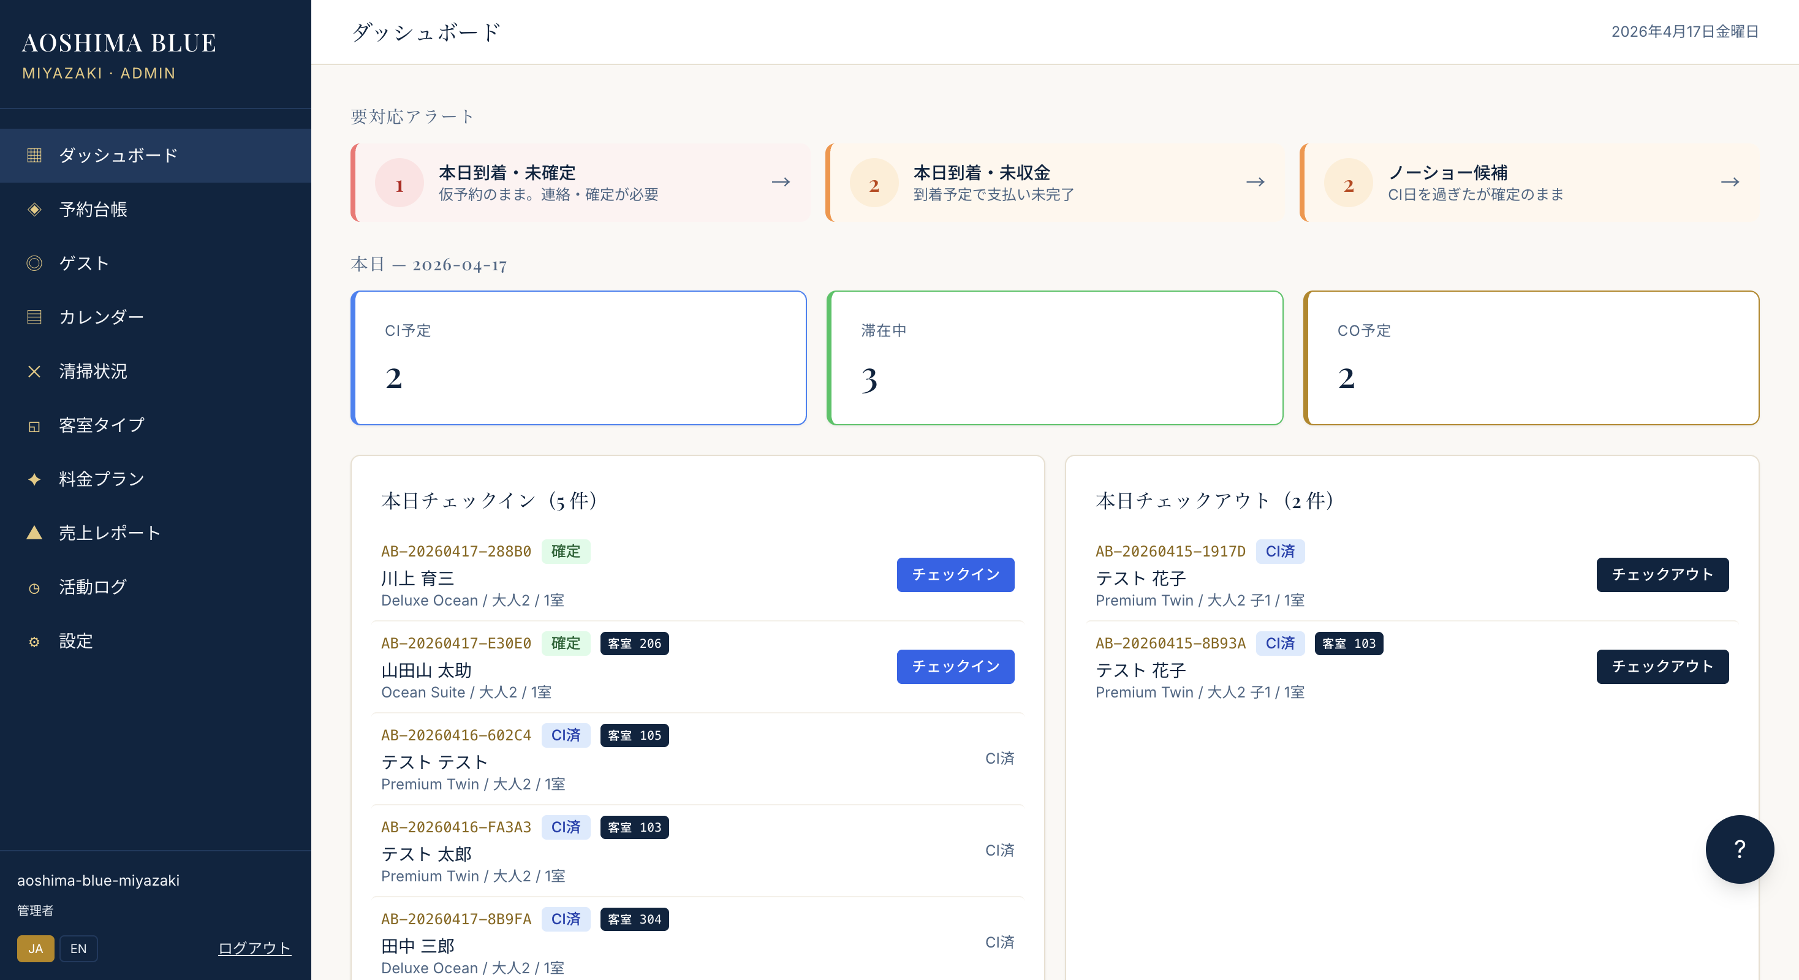The image size is (1799, 980).
Task: Open 予約台帳 in the sidebar
Action: 156,209
